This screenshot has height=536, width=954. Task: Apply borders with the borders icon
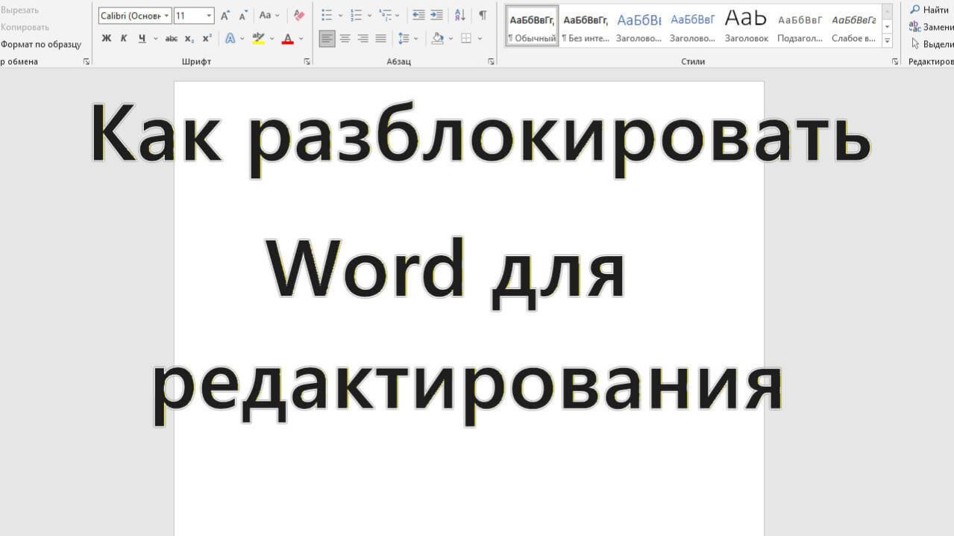(x=466, y=38)
